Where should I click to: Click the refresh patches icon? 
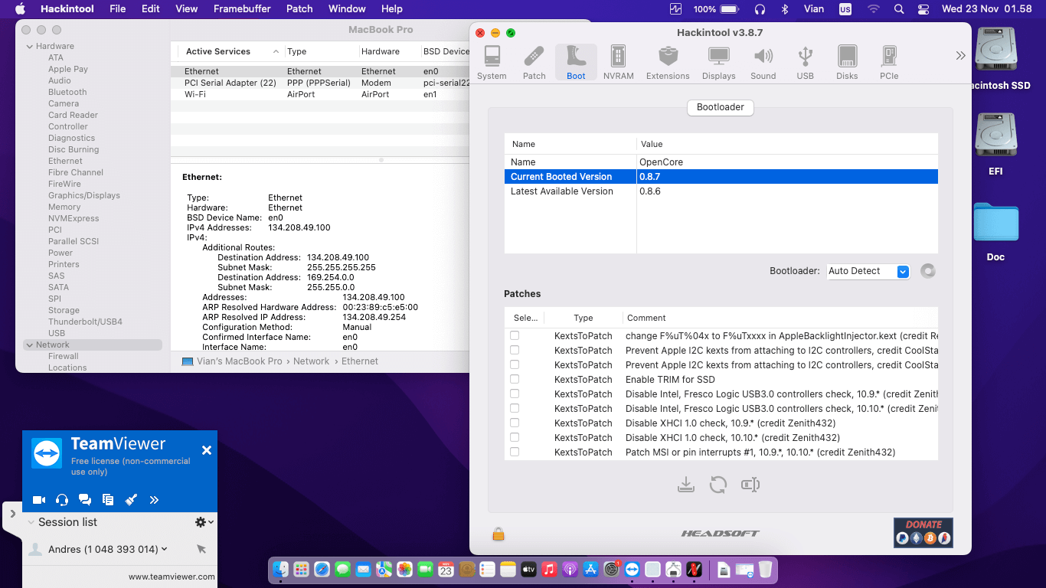[717, 485]
